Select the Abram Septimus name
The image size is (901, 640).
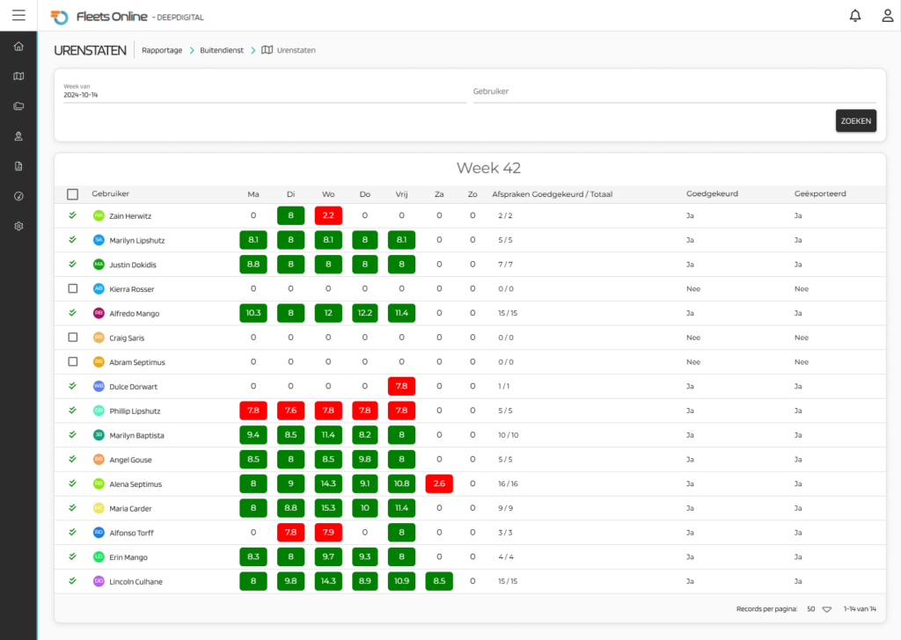137,362
